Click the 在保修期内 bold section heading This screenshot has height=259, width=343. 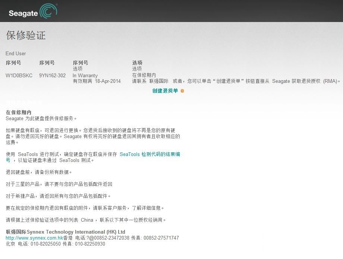[x=19, y=112]
